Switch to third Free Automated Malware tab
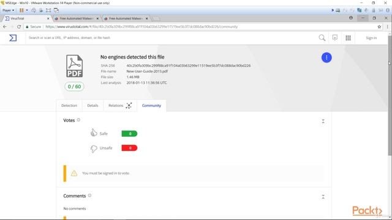The image size is (392, 220). tap(126, 18)
